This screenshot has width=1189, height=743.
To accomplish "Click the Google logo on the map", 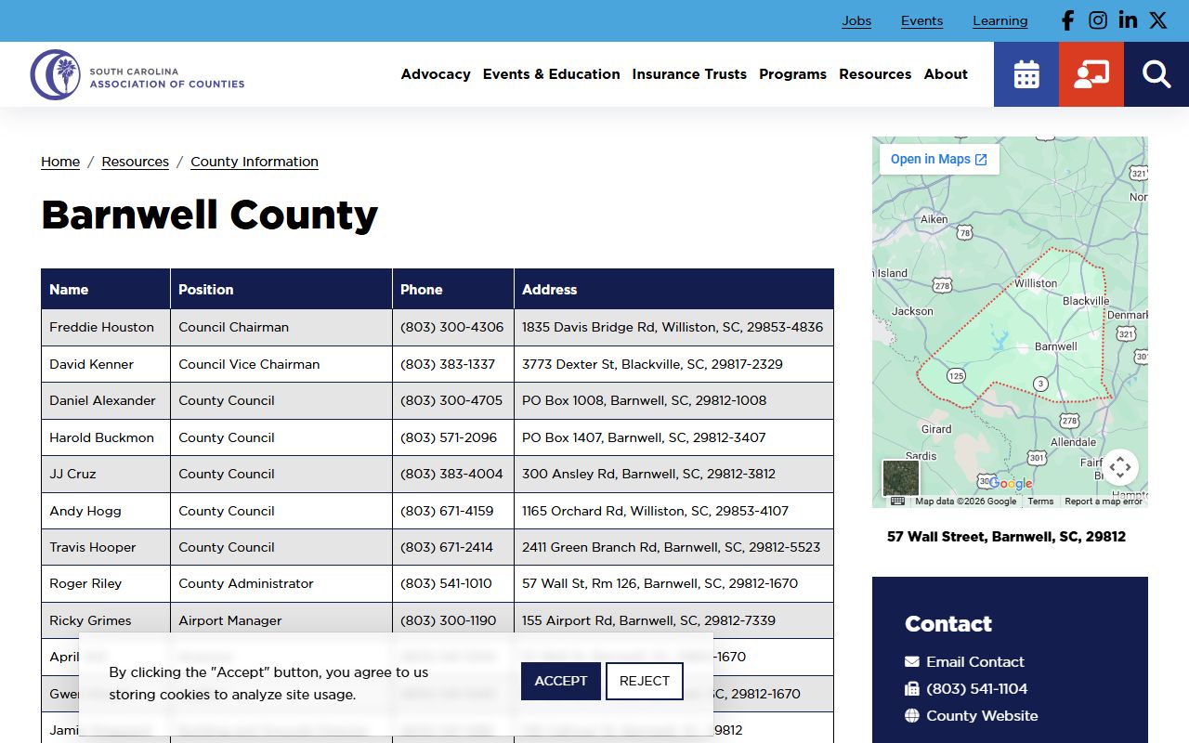I will coord(1011,483).
